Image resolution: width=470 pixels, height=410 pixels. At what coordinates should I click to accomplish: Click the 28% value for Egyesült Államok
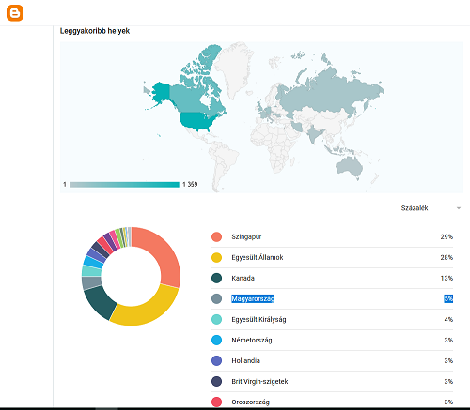click(446, 257)
